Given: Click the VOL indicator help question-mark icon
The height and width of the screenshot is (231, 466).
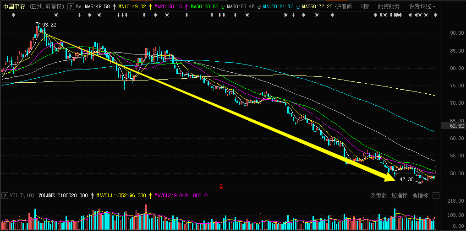Looking at the screenshot, I should (5, 195).
